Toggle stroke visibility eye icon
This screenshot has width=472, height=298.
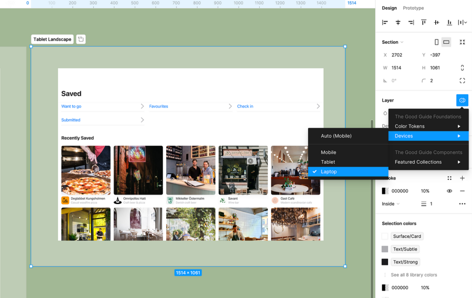pyautogui.click(x=449, y=191)
